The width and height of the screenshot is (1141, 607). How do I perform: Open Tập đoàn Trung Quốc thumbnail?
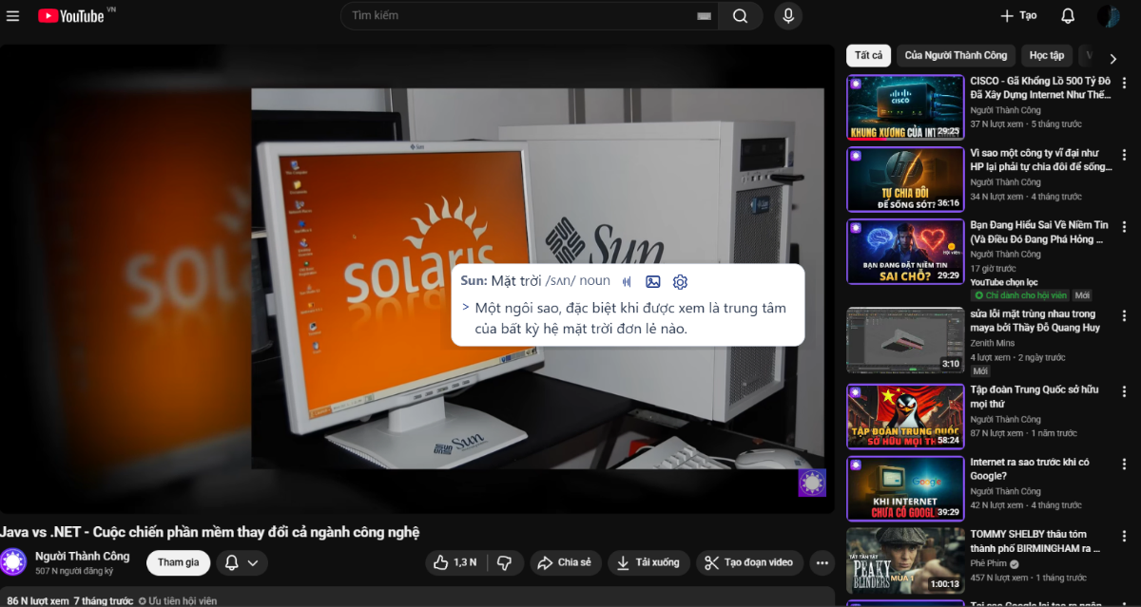pos(905,416)
